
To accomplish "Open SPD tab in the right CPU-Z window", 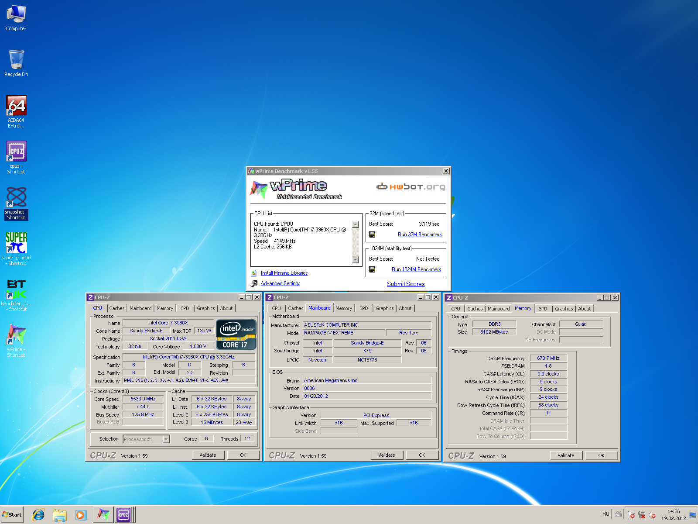I will tap(543, 309).
